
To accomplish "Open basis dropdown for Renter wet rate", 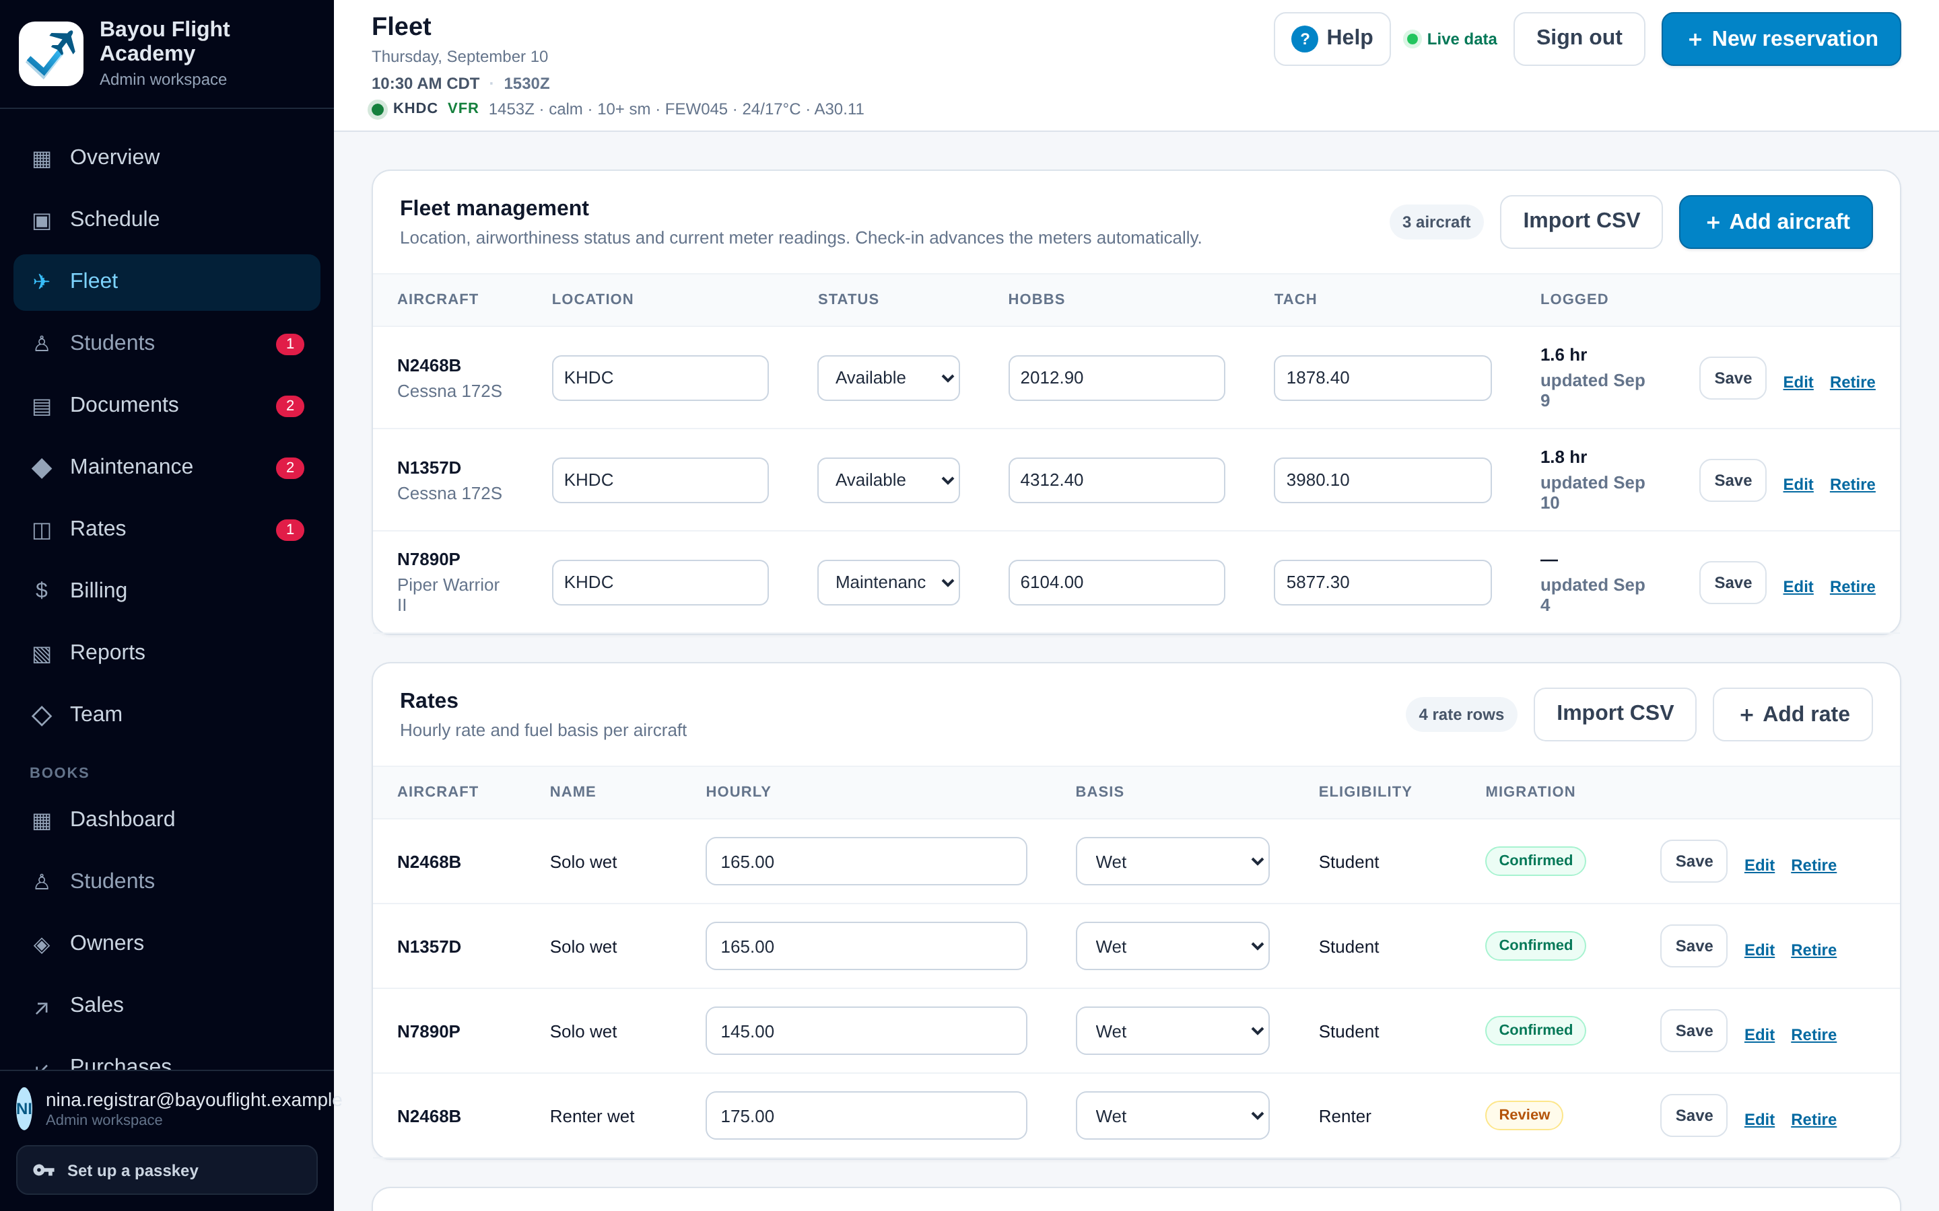I will click(x=1172, y=1115).
